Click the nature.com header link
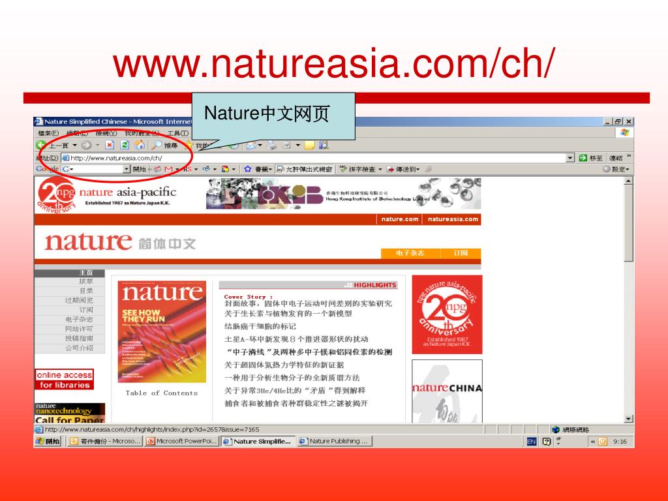This screenshot has width=668, height=501. (399, 219)
